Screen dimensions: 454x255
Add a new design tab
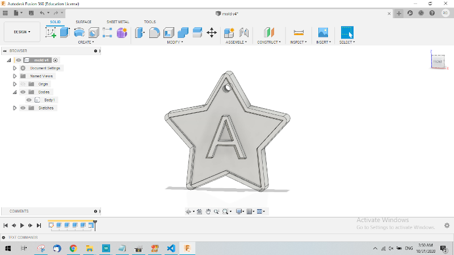coord(399,13)
